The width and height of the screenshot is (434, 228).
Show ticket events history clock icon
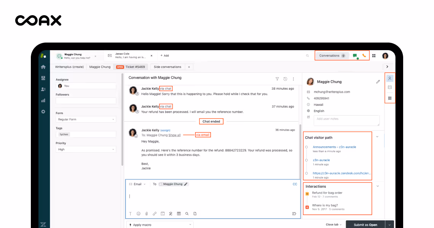click(x=285, y=79)
